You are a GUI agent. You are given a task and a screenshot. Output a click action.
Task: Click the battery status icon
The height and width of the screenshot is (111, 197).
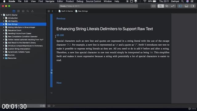tap(154, 1)
